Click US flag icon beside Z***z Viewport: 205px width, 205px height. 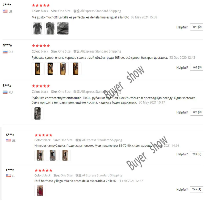5,11
